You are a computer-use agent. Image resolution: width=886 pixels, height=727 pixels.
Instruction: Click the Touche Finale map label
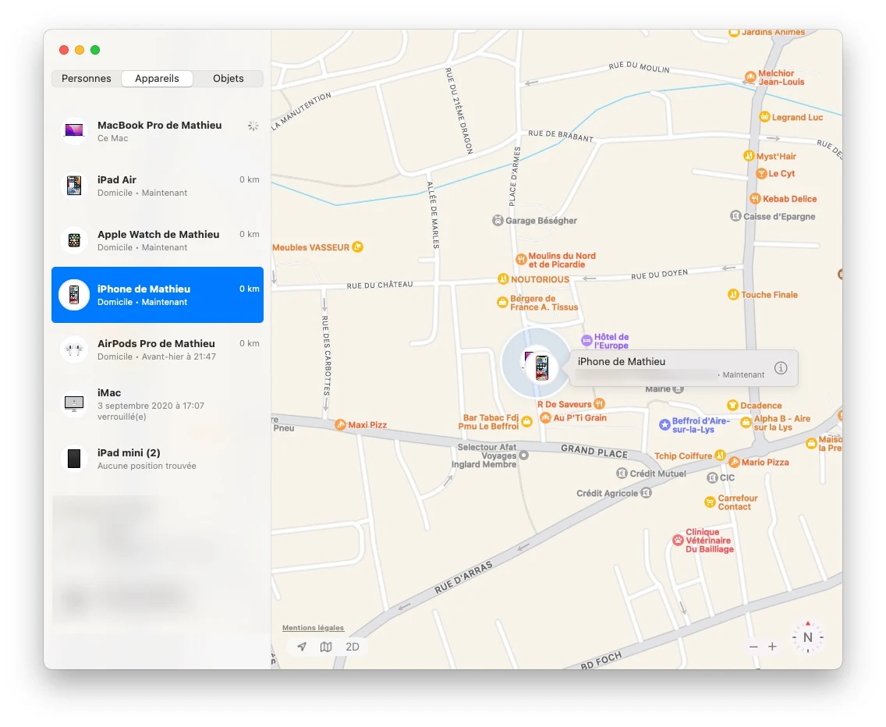pos(770,295)
